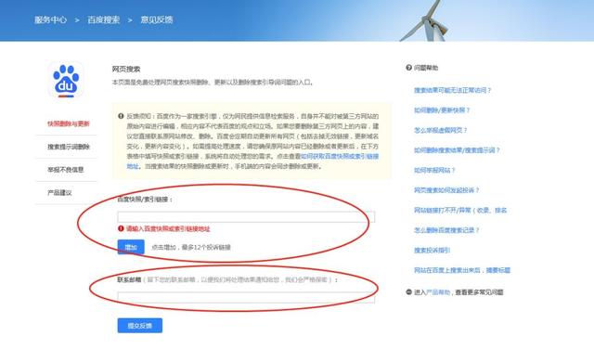Open help link 搜索结果可能无法正常访问?
The height and width of the screenshot is (362, 594).
452,90
